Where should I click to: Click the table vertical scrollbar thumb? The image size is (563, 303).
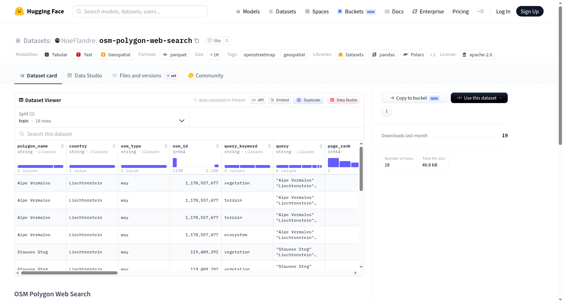(361, 169)
